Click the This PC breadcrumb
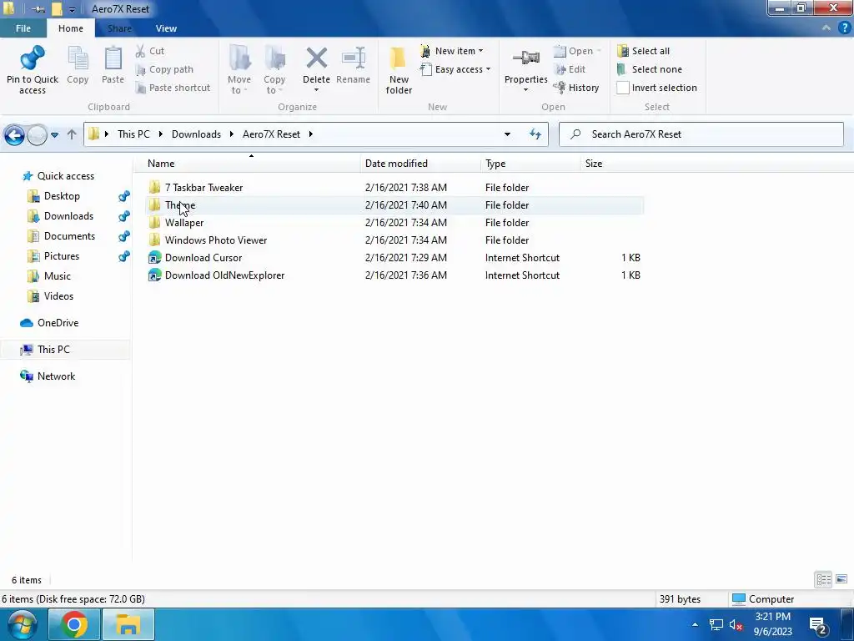 133,134
